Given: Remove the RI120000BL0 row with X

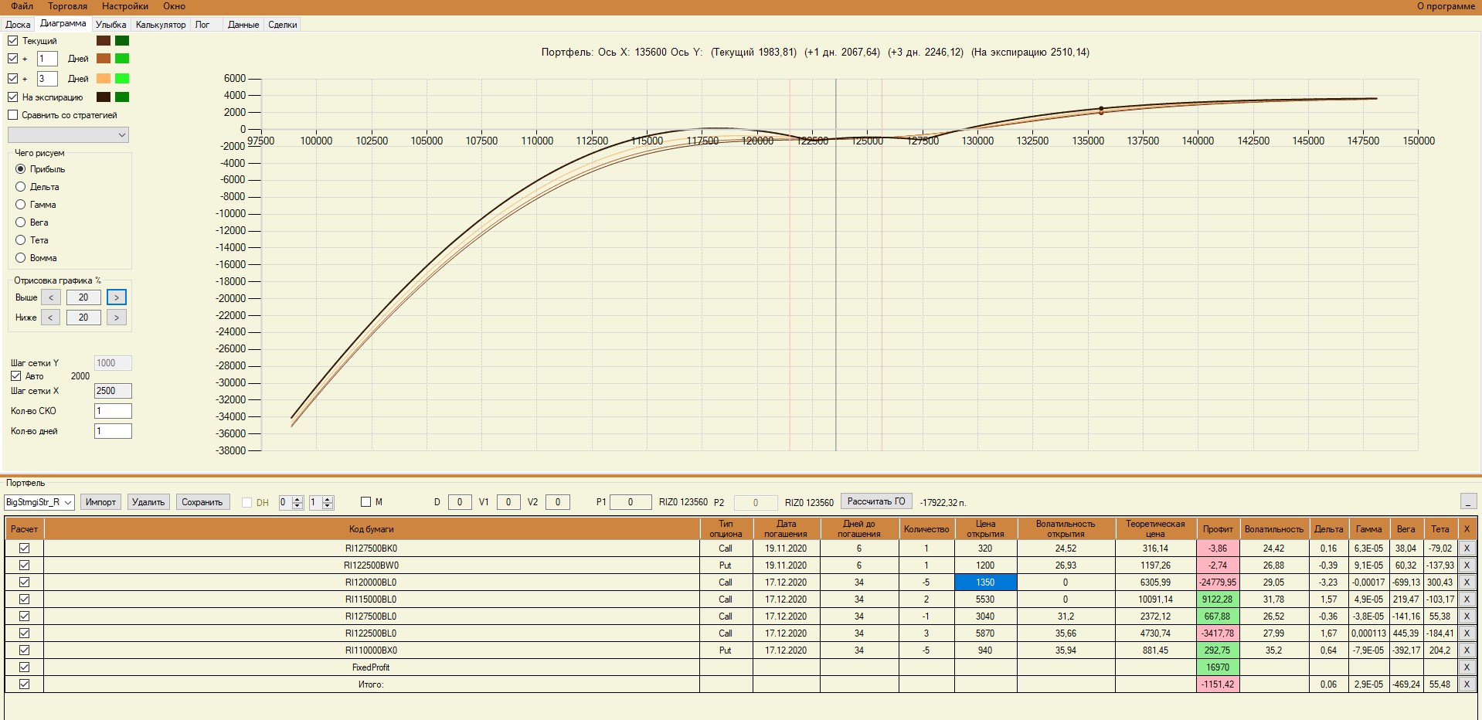Looking at the screenshot, I should tap(1467, 582).
